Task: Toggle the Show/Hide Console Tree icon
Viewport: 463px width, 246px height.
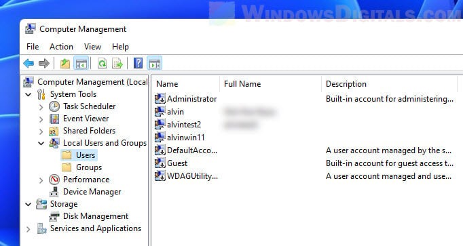Action: click(x=81, y=63)
